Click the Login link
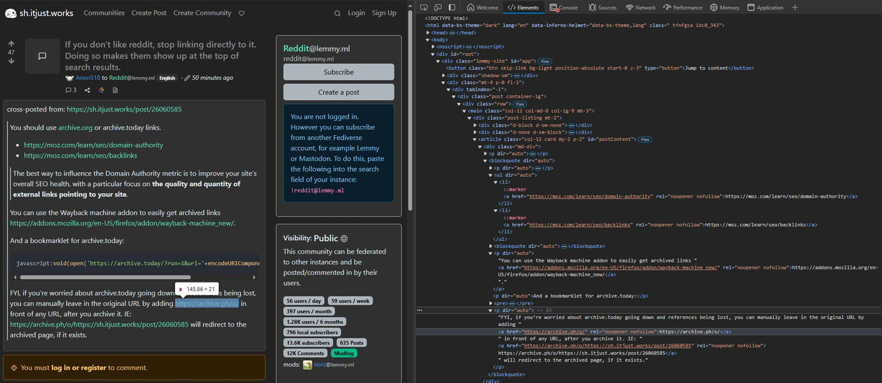Image resolution: width=882 pixels, height=383 pixels. [356, 13]
